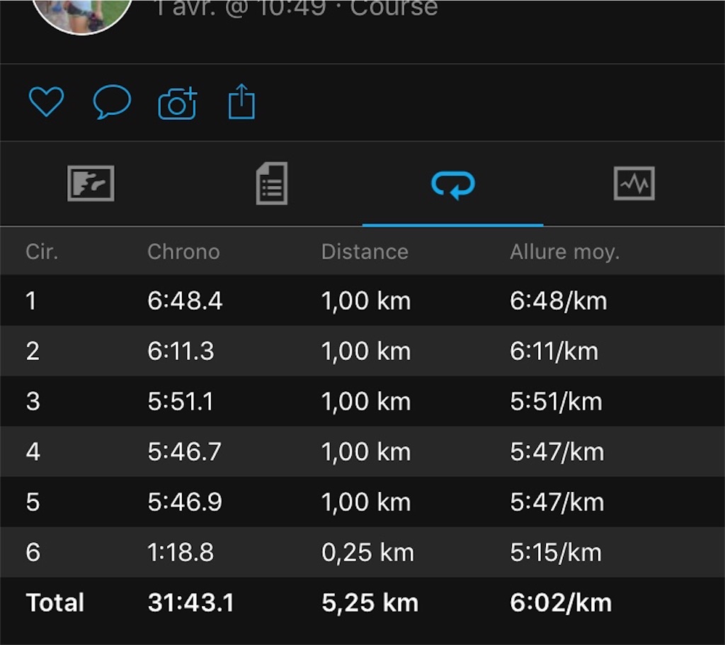
Task: Tap the heart like icon
Action: (46, 101)
